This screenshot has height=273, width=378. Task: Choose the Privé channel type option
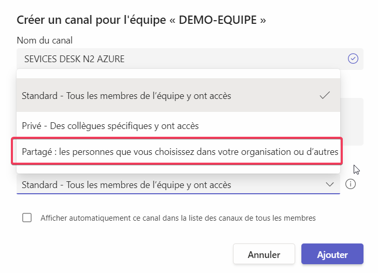tap(110, 126)
